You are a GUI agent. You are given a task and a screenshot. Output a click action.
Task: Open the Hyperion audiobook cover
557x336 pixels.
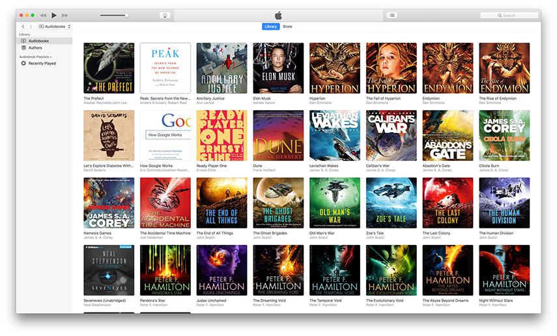[335, 68]
